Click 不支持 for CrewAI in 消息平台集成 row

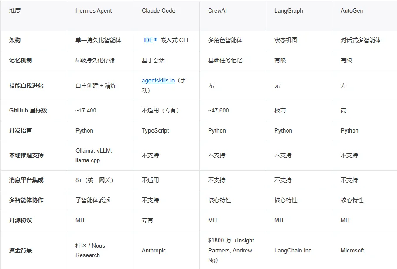pos(217,180)
